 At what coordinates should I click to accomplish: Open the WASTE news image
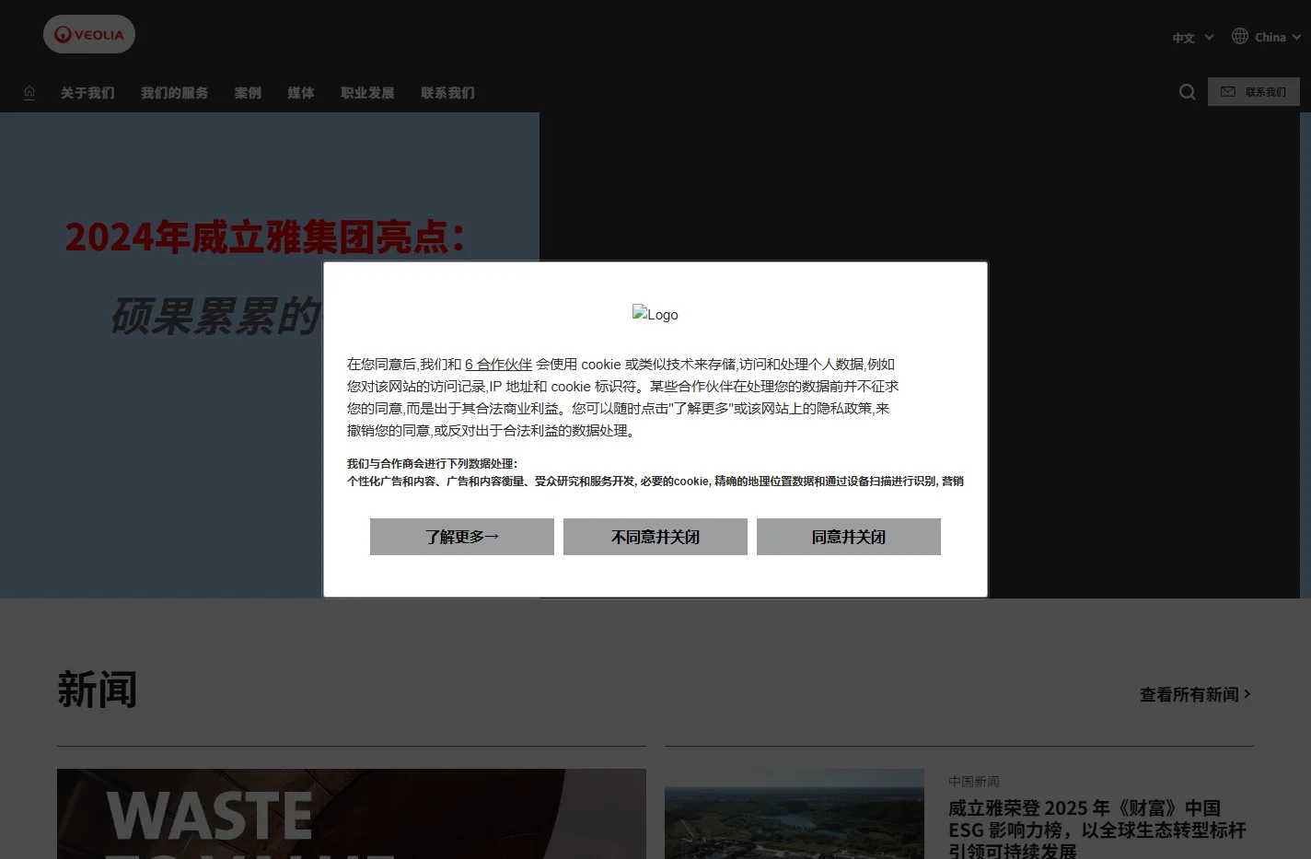click(352, 814)
